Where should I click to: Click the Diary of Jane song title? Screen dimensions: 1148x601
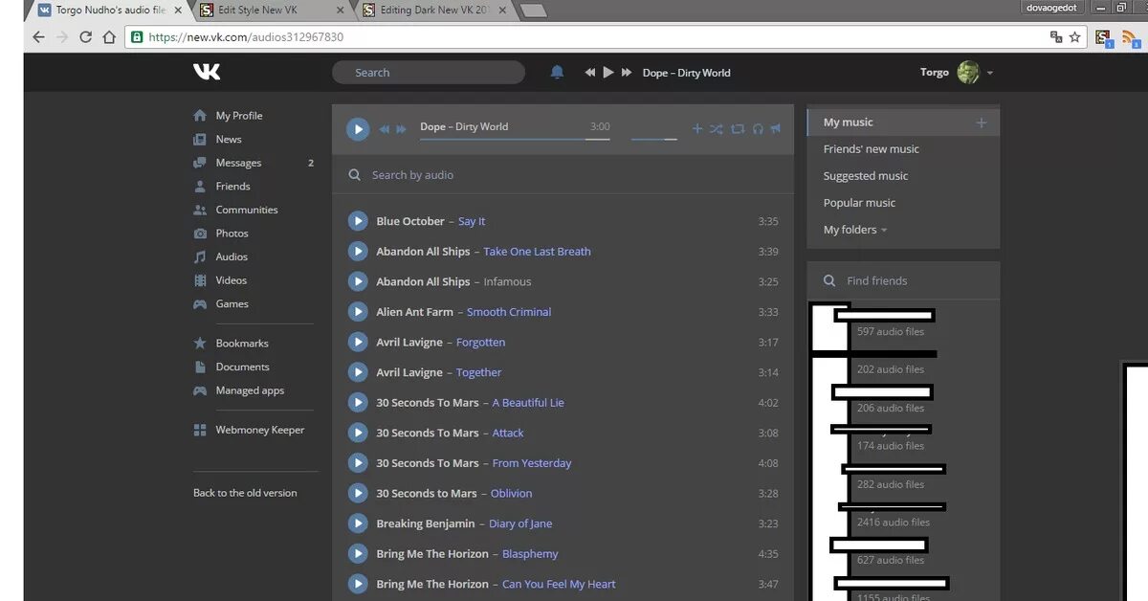click(520, 523)
